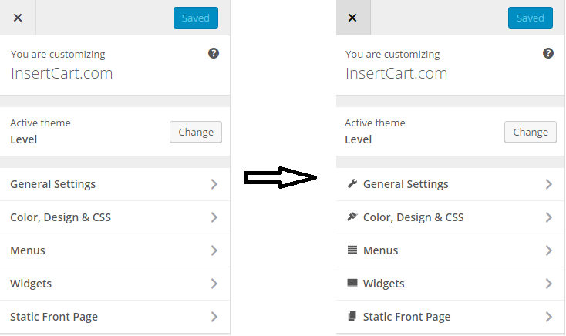Click the Saved button in the left panel
Screen dimensions: 566x336
pos(196,18)
